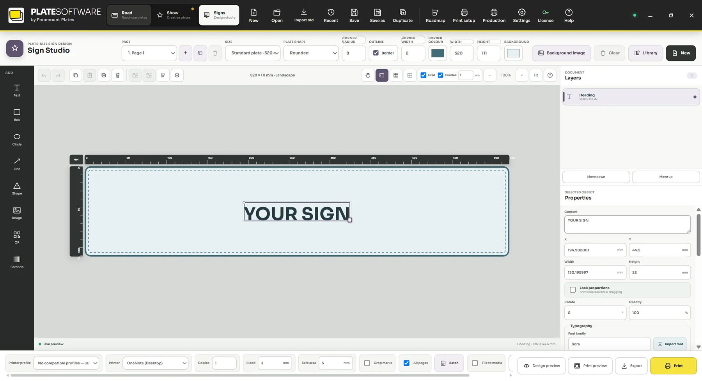Open Production view

click(x=494, y=15)
